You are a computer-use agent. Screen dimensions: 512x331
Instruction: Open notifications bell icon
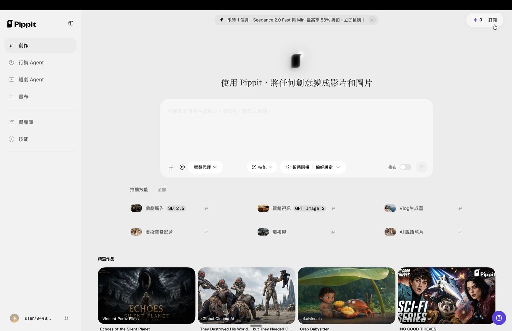(x=67, y=318)
